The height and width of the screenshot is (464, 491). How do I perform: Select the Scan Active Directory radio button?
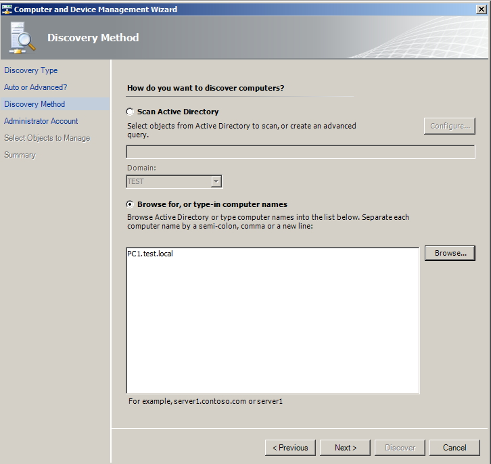pyautogui.click(x=130, y=112)
